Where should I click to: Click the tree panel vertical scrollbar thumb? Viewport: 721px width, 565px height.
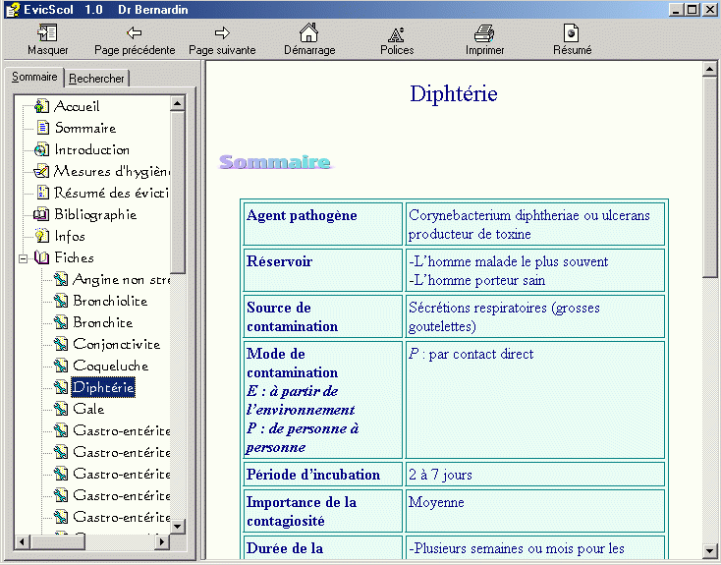pos(178,193)
